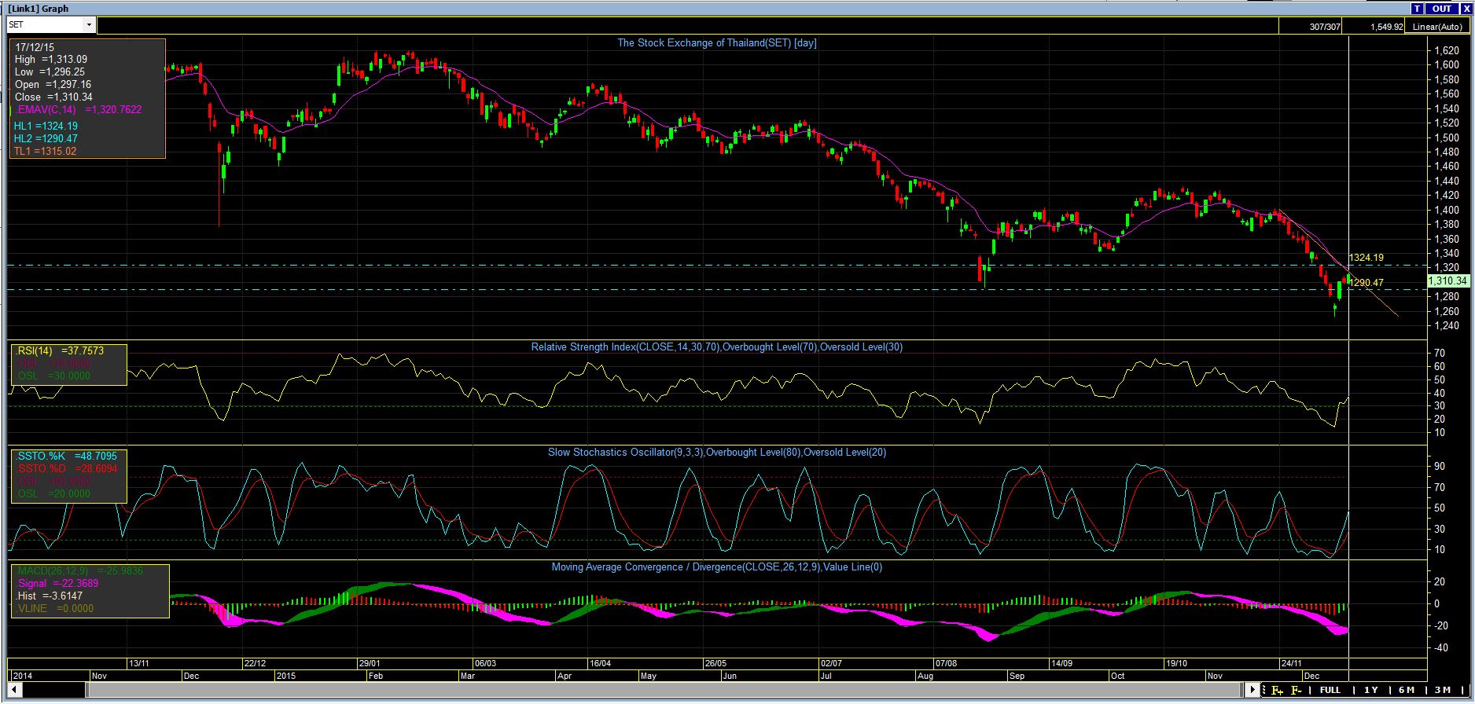1475x704 pixels.
Task: Click the 13/11 date marker on the time axis
Action: pyautogui.click(x=139, y=664)
